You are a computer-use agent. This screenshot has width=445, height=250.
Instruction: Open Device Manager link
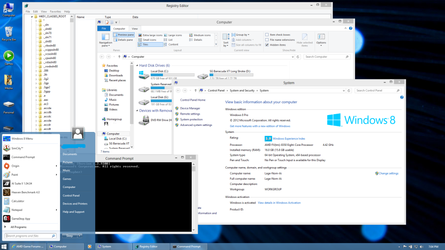(190, 108)
